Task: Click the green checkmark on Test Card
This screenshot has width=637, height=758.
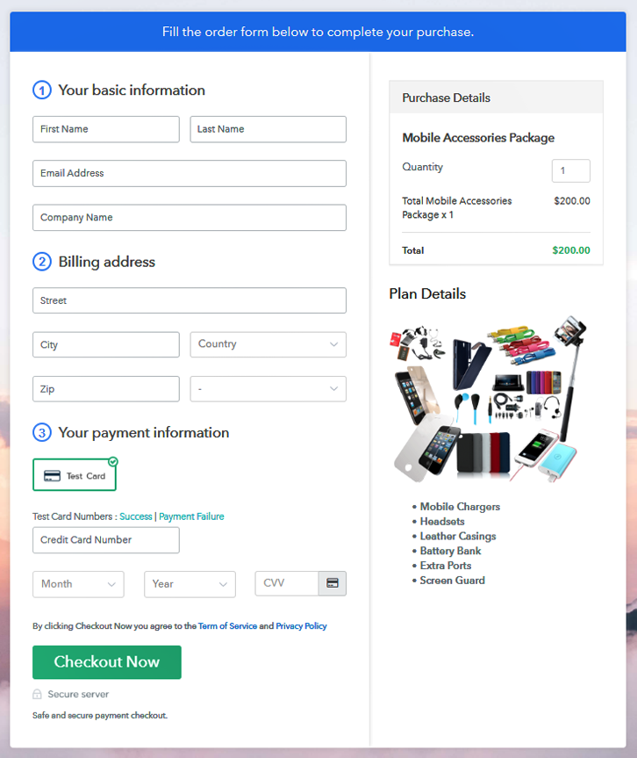Action: click(113, 461)
